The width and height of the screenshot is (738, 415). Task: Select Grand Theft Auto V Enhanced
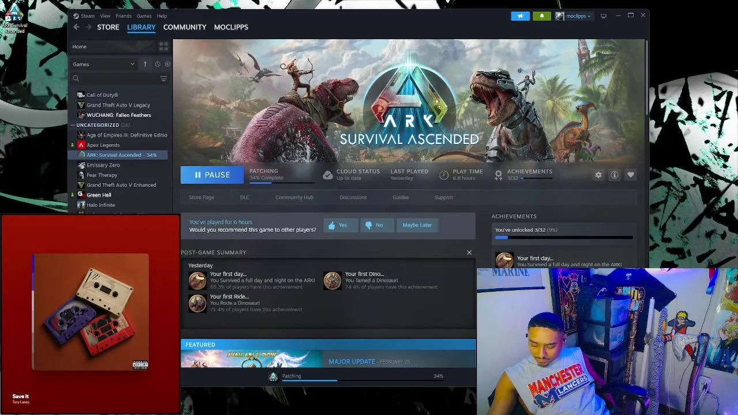click(121, 185)
